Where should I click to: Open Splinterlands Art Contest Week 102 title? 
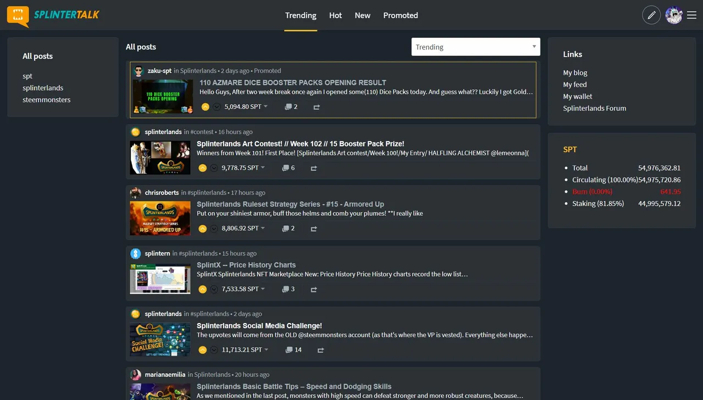[300, 143]
